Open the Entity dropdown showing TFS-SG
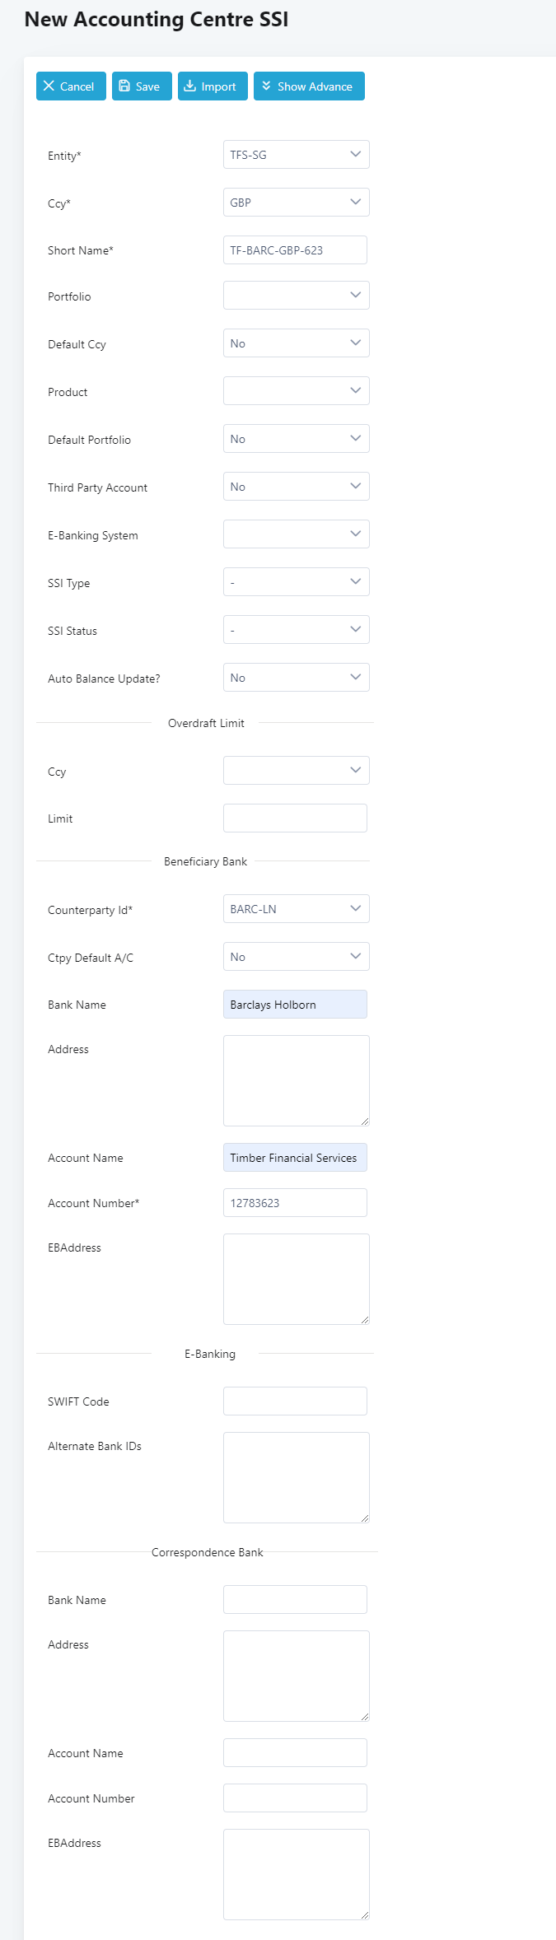Screen dimensions: 556x1940 [x=296, y=155]
